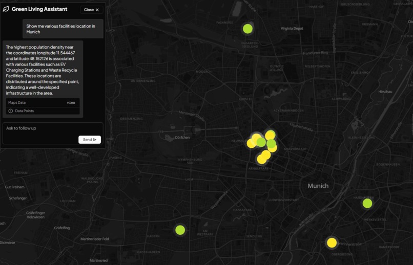Click the Arnulfpark map label
This screenshot has height=265, width=413.
point(258,168)
